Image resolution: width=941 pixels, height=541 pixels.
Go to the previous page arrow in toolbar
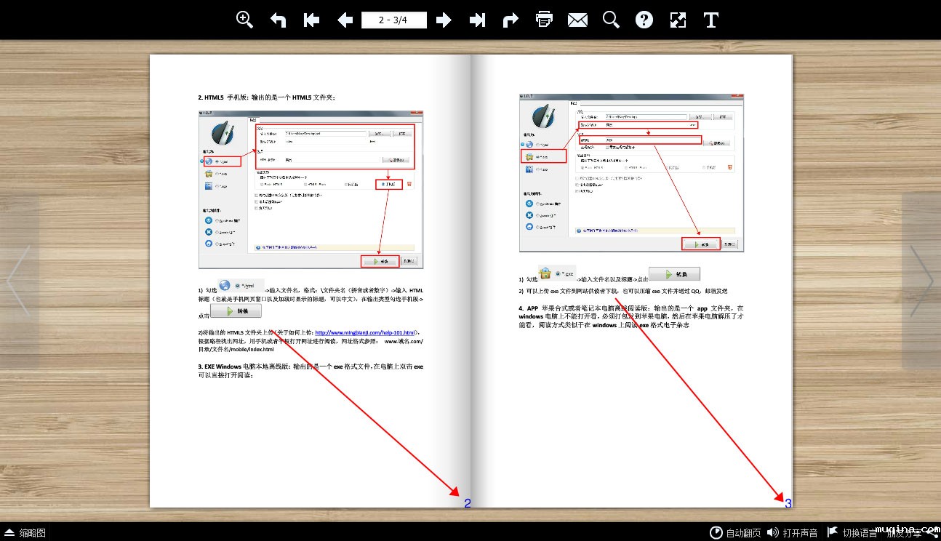click(345, 20)
